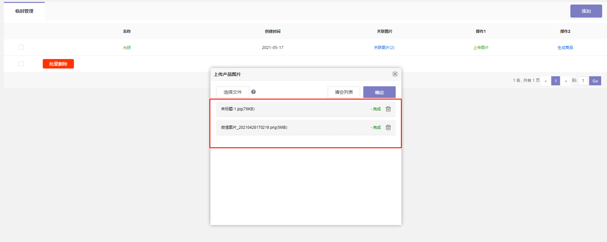The height and width of the screenshot is (242, 607).
Task: Click the Go pagination button
Action: pyautogui.click(x=595, y=81)
